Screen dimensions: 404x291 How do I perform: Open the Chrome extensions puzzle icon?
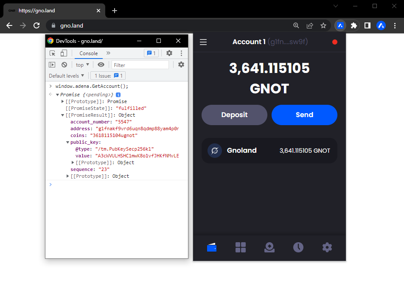pos(354,25)
